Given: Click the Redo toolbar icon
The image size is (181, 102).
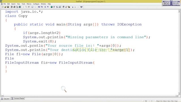Looking at the screenshot, I should click(x=35, y=7).
